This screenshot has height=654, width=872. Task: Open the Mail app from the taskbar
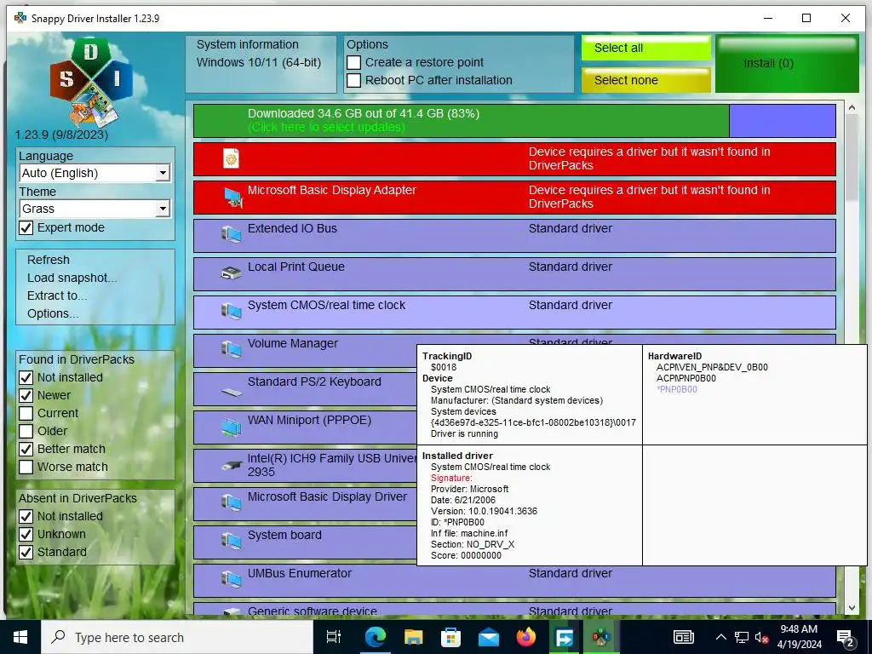(489, 637)
